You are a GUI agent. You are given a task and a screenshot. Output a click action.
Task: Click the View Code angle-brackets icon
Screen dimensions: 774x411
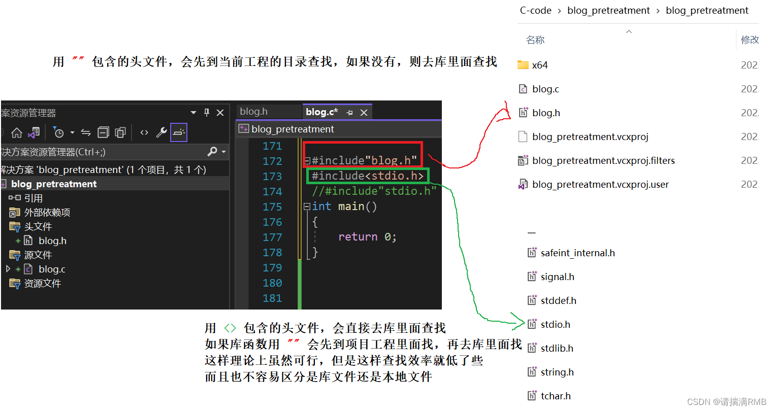coord(144,133)
